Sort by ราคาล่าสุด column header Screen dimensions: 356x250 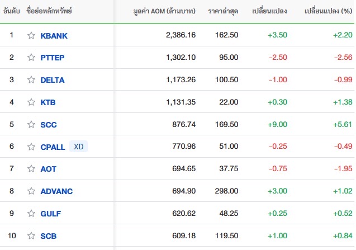pos(223,11)
